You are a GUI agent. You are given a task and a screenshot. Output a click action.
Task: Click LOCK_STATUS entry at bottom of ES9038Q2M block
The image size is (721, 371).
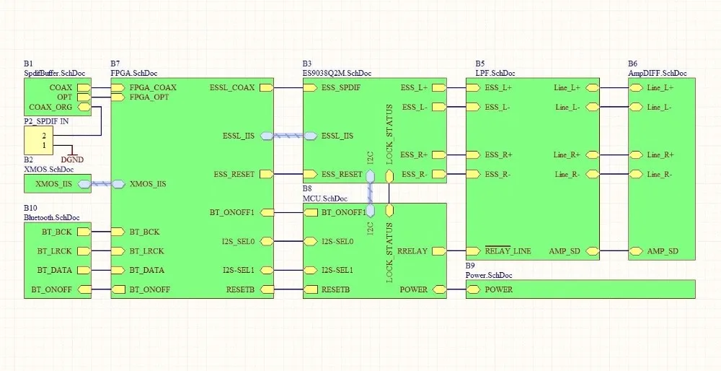pos(389,176)
